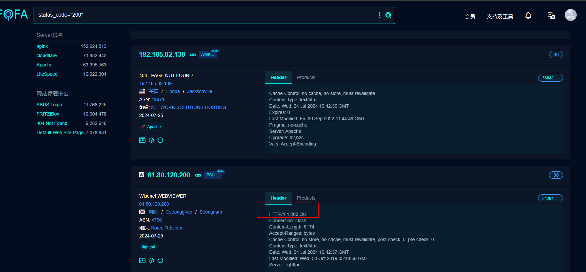
Task: Click the Server: lighttpd header line
Action: tap(285, 265)
